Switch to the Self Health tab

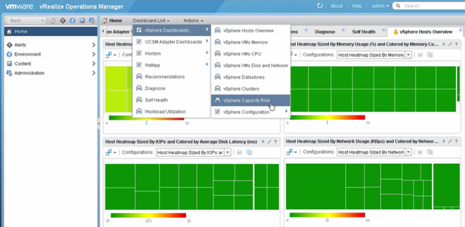tap(364, 32)
